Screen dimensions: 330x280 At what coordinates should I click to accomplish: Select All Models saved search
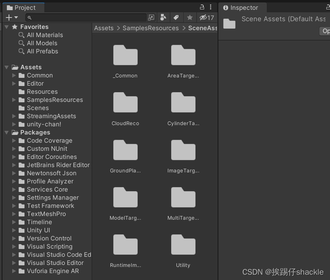(x=42, y=43)
